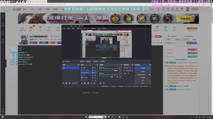Click the 开始游戏 banner button
The height and width of the screenshot is (119, 213).
coord(185,19)
